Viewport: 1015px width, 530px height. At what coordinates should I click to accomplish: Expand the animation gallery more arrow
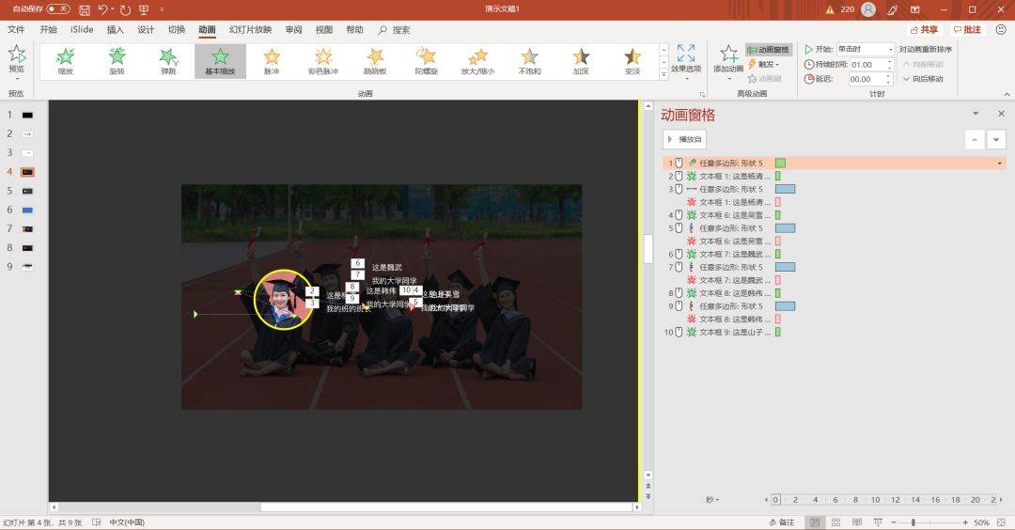pyautogui.click(x=664, y=75)
